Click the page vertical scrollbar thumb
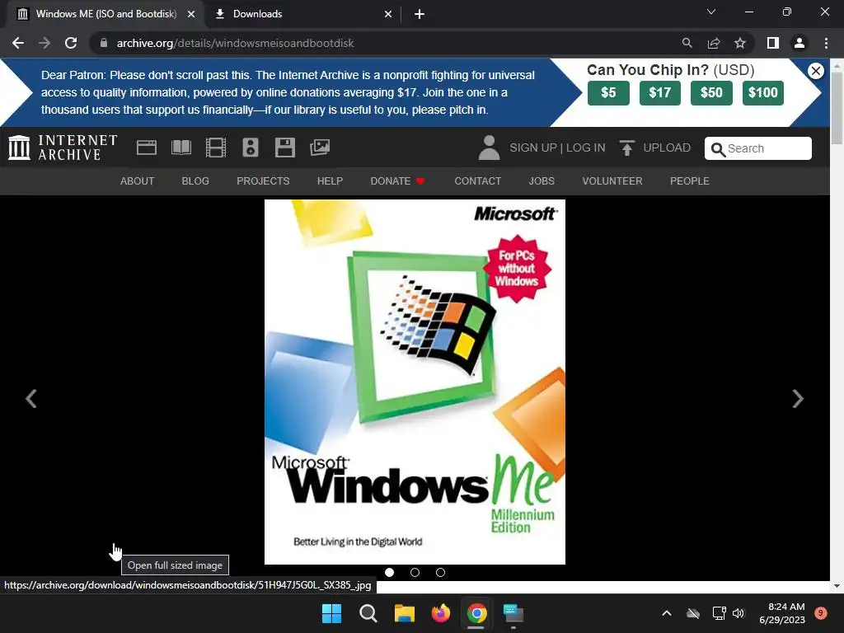The width and height of the screenshot is (844, 633). (x=837, y=107)
